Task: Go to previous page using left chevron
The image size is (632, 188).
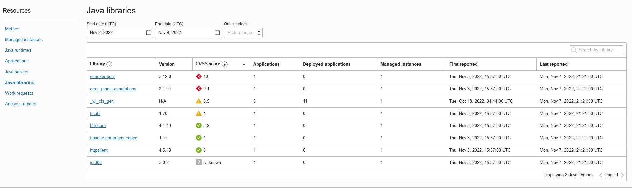Action: pos(601,175)
